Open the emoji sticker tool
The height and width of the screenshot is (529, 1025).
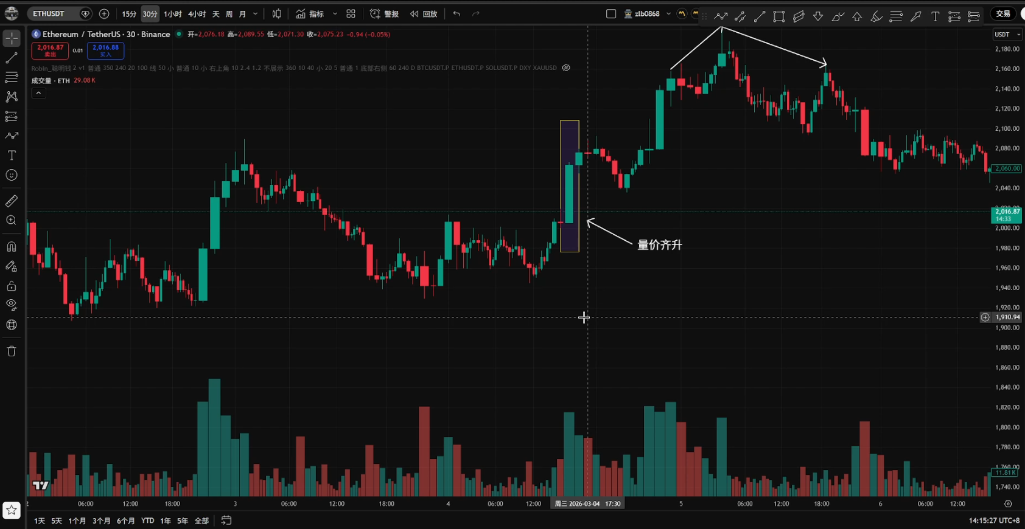coord(12,175)
